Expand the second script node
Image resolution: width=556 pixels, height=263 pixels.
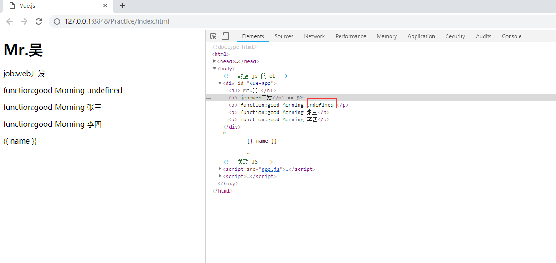coord(220,176)
